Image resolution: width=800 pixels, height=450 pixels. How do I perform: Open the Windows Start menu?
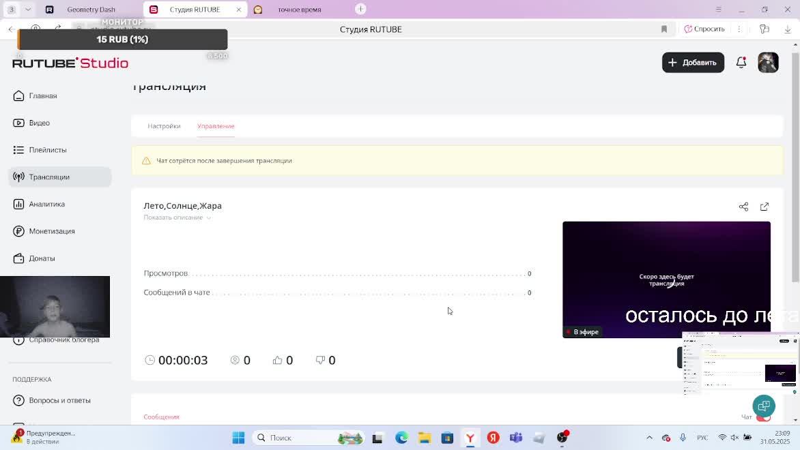point(238,438)
